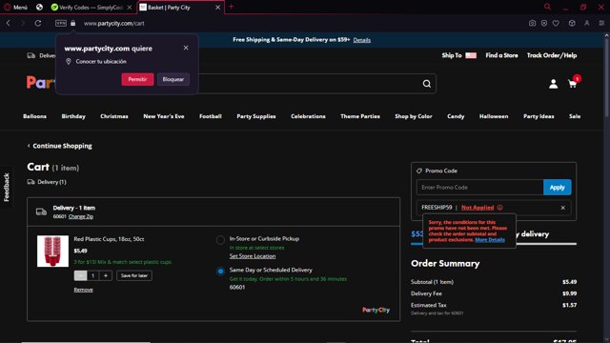The image size is (610, 343).
Task: Open the Shop by Color menu
Action: click(414, 116)
